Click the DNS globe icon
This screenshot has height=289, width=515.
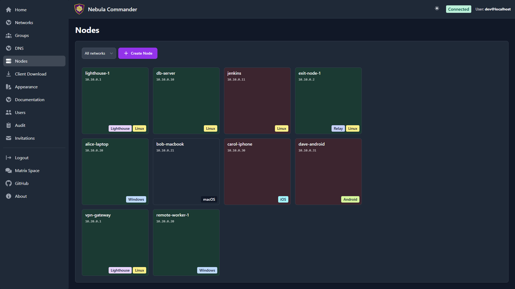coord(9,48)
